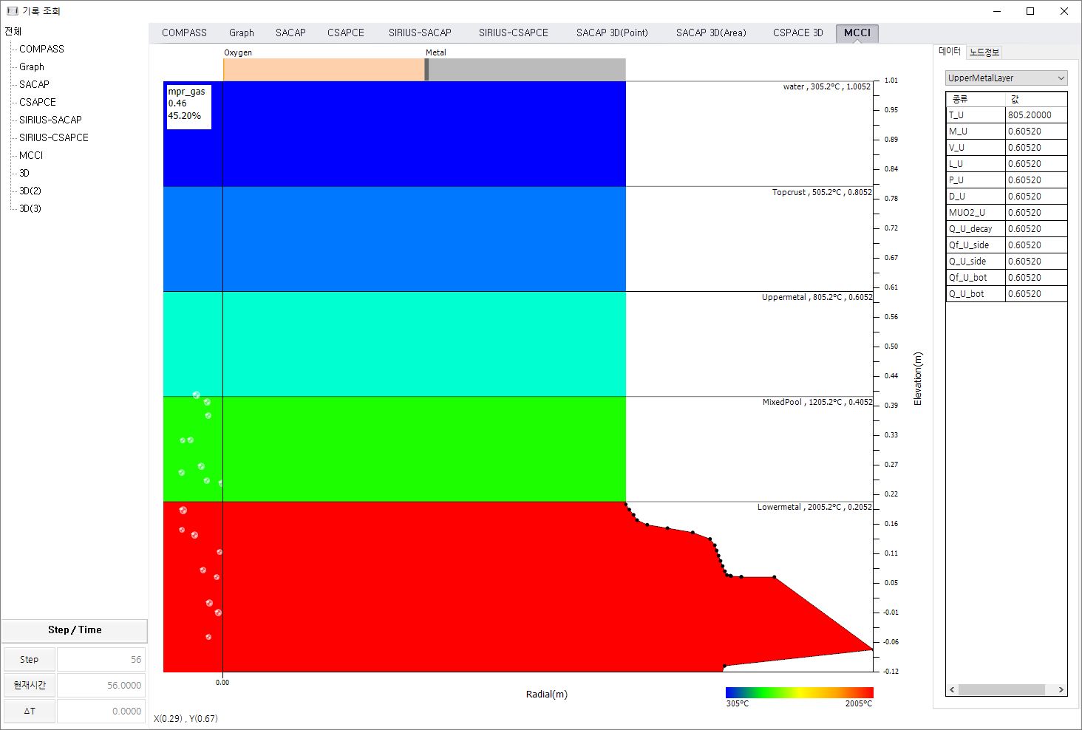Screen dimensions: 1082x730
Task: Click the temperature color gradient legend
Action: coord(799,692)
